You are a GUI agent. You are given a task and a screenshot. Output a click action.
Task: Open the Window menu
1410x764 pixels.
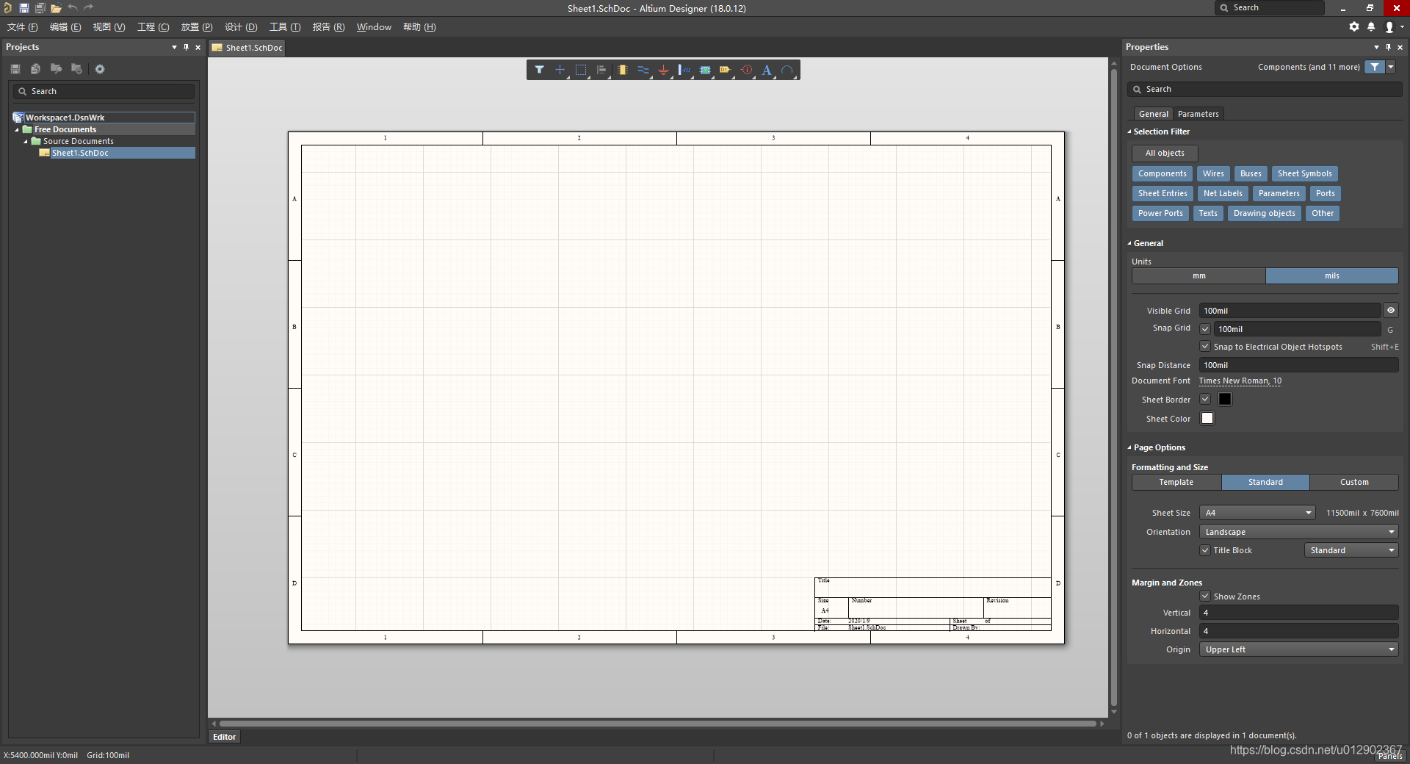click(374, 27)
